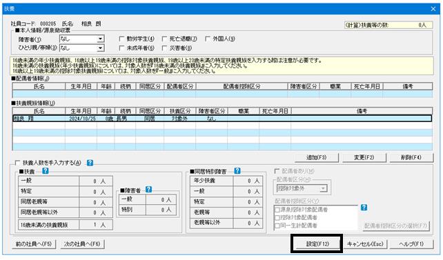Open 配偶者区分 控除対象外 dropdown

click(x=324, y=188)
